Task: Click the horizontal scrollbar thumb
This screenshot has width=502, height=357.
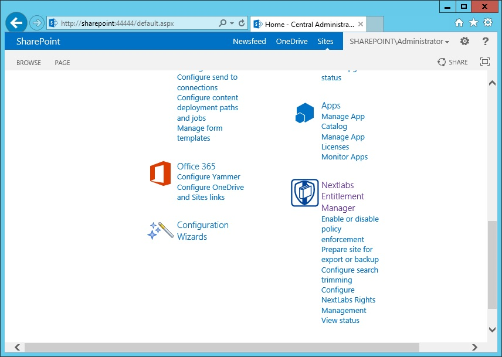Action: pos(222,347)
